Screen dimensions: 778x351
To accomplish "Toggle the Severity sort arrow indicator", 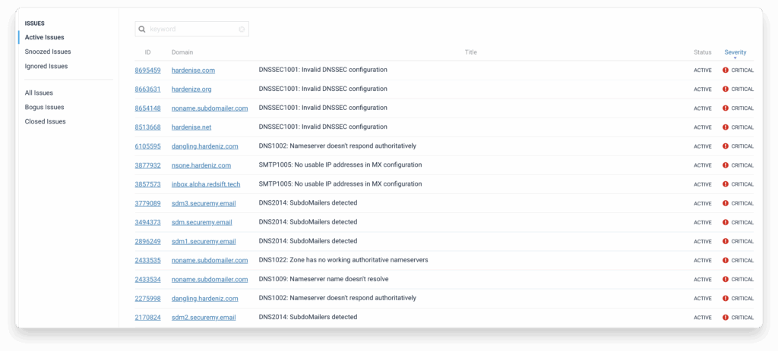I will (735, 58).
